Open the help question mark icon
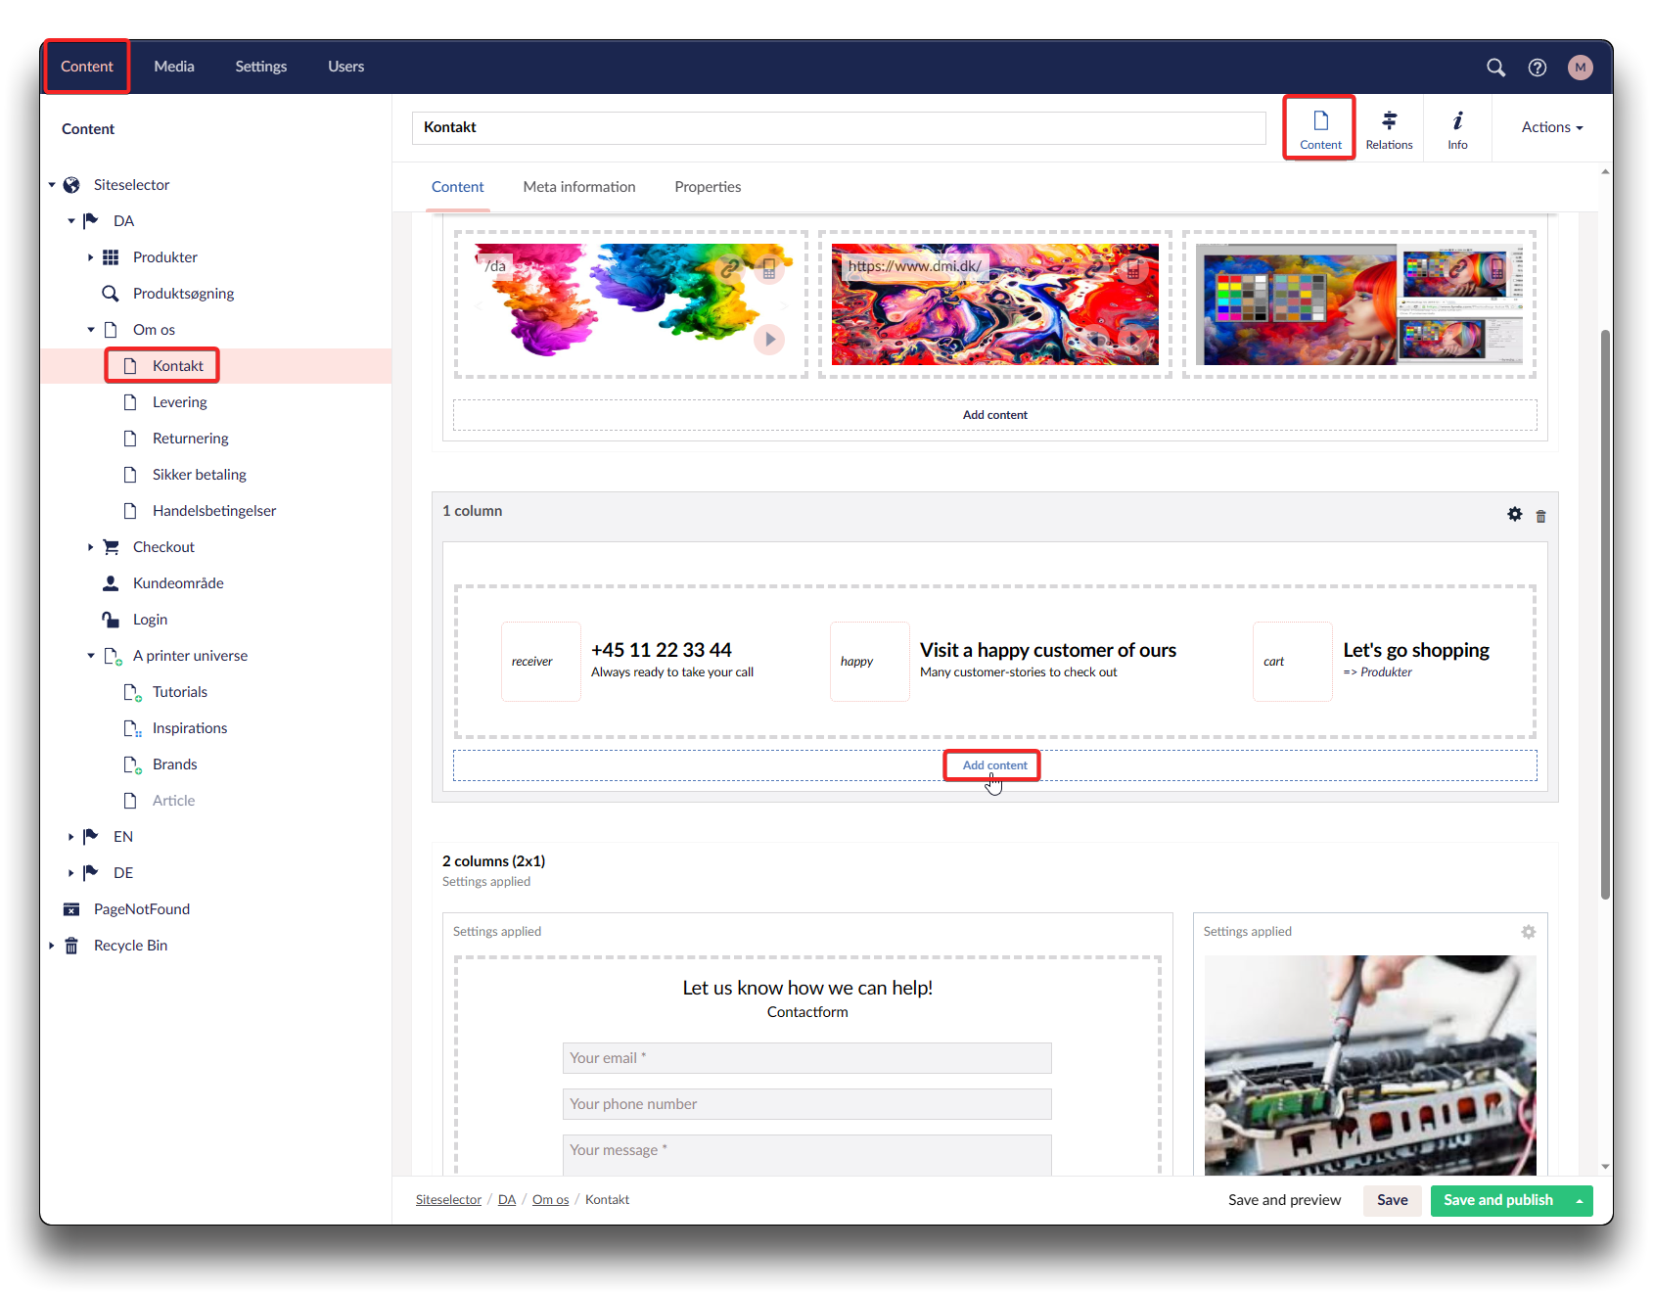 [x=1538, y=67]
